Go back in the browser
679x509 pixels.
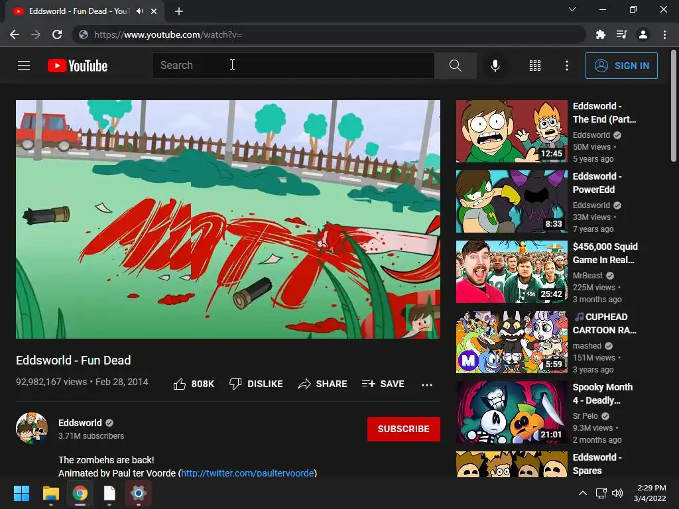pos(15,34)
